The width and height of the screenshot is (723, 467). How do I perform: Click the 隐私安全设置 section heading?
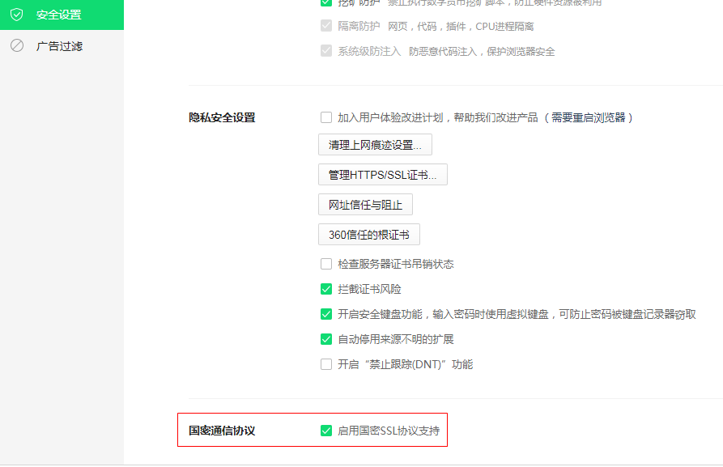coord(222,117)
